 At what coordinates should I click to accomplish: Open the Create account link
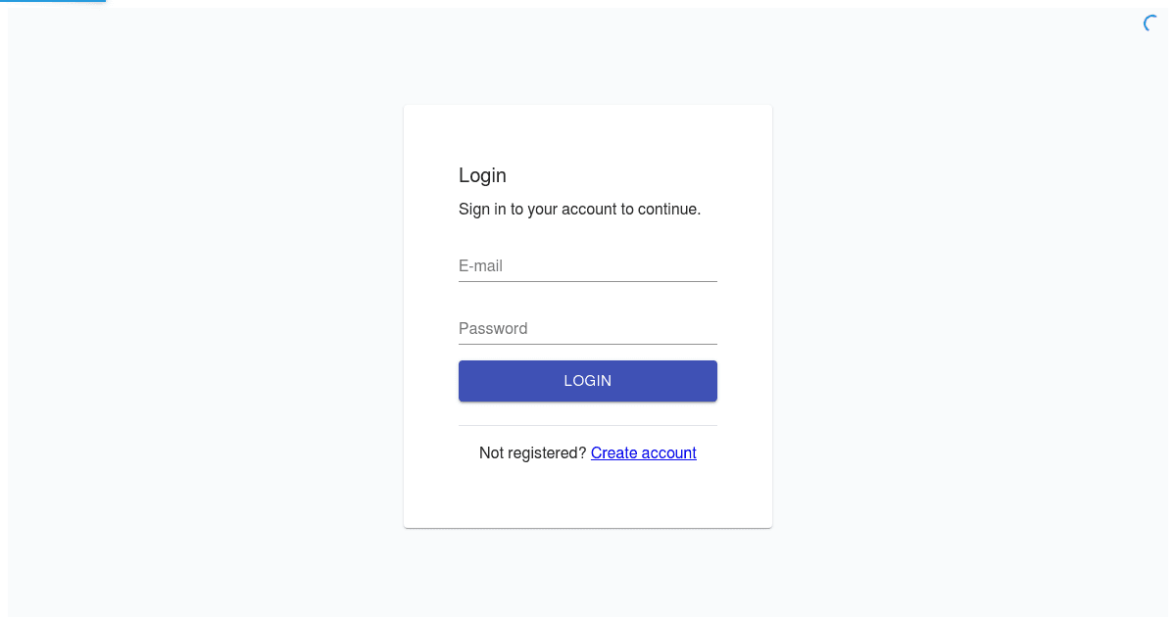pyautogui.click(x=644, y=452)
